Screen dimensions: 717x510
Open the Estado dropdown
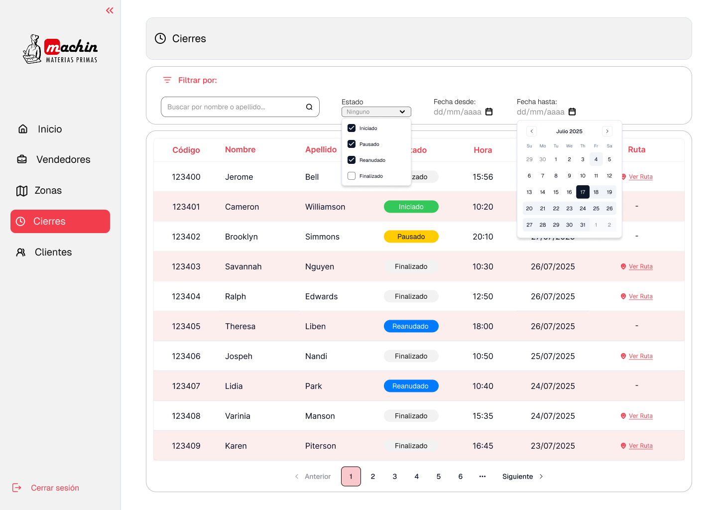point(376,112)
